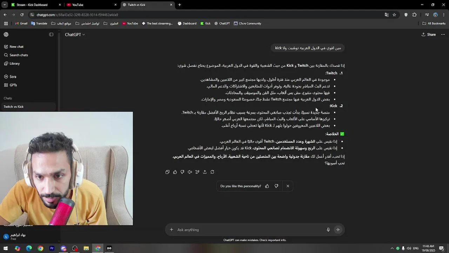The image size is (449, 253).
Task: Open volume control in system tray
Action: 409,248
